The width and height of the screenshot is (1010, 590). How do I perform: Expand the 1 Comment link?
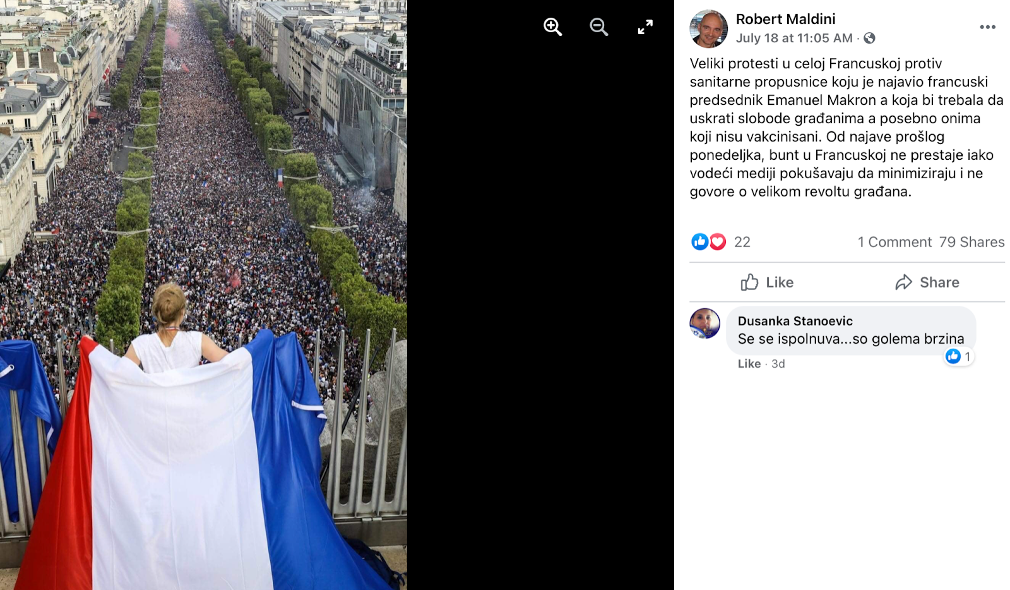894,242
